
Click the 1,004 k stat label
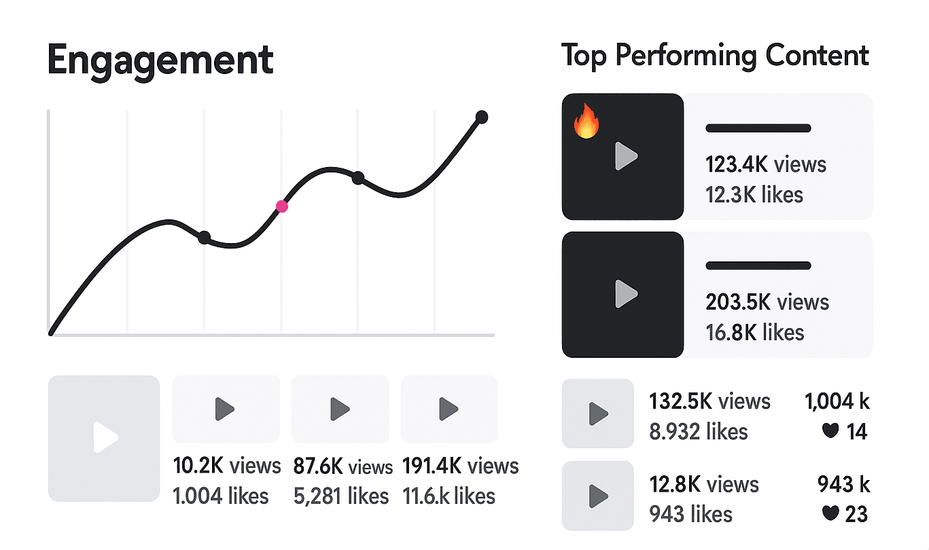(837, 401)
